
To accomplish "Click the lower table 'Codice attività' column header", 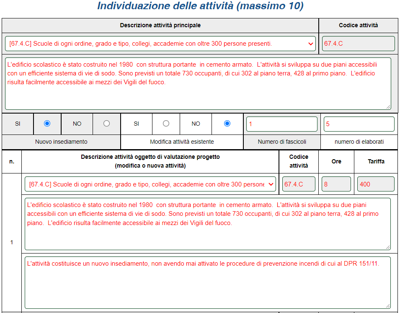I will (299, 161).
